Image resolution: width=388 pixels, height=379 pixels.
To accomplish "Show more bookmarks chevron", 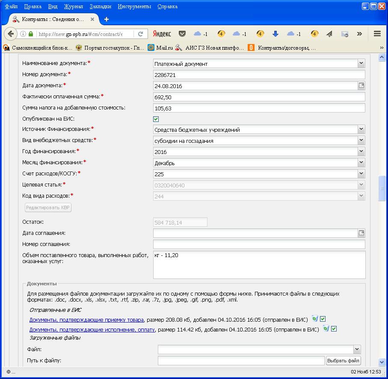I will point(382,48).
